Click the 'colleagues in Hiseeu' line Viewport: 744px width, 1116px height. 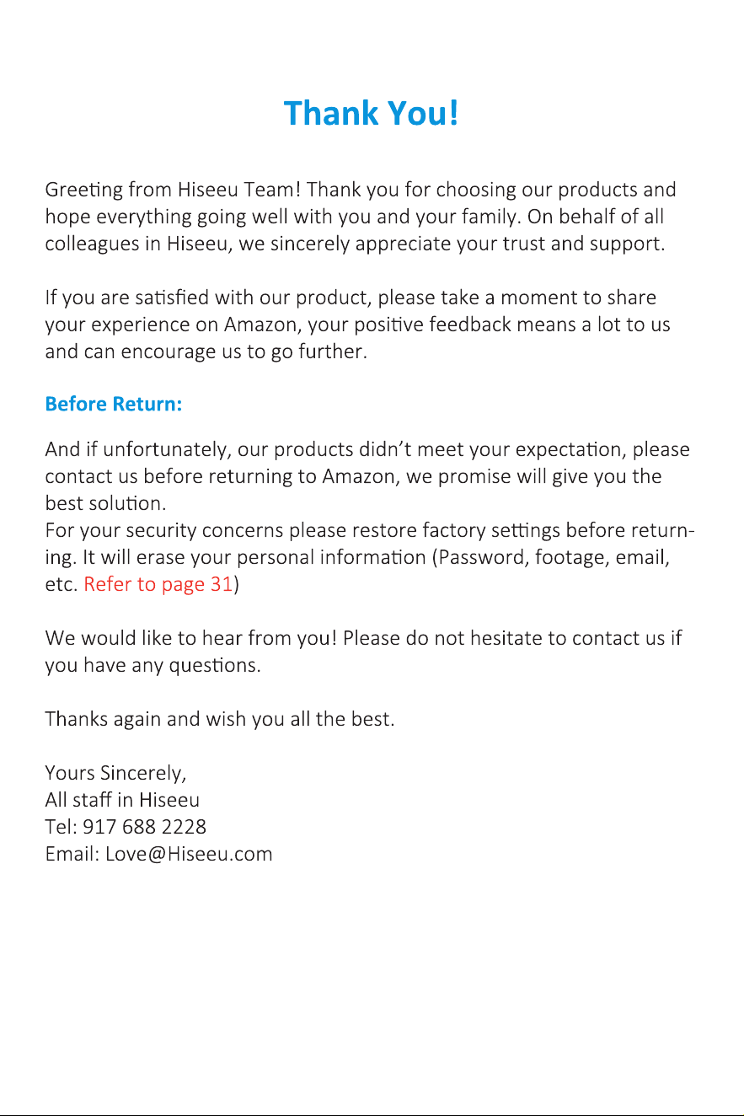pos(356,244)
